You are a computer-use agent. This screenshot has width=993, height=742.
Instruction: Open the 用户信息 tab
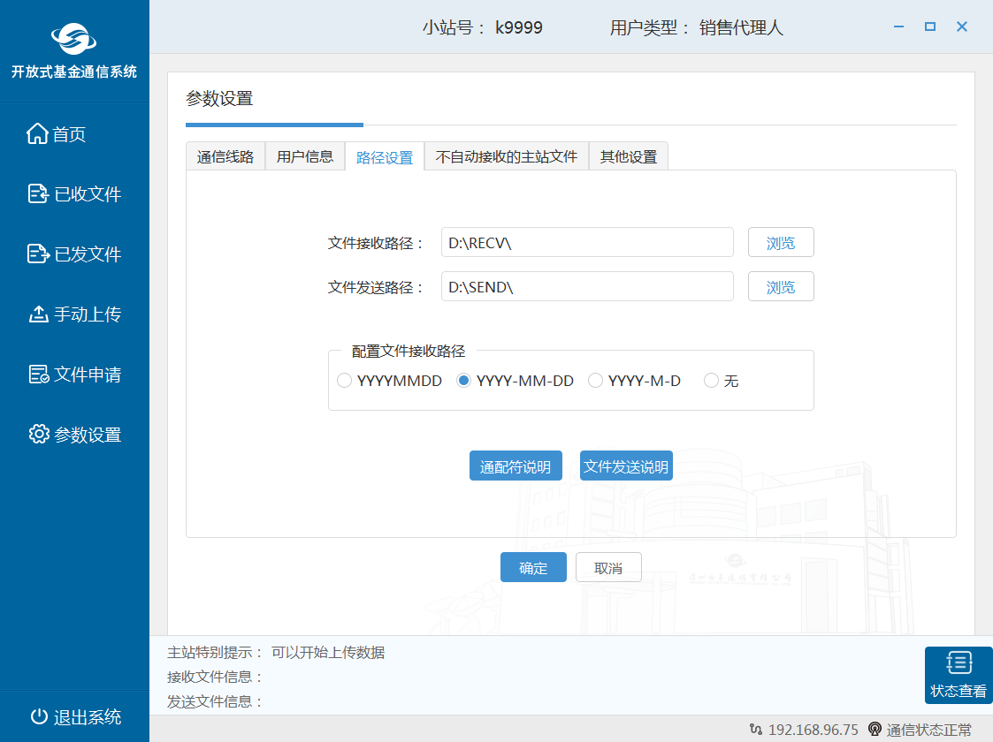point(305,156)
